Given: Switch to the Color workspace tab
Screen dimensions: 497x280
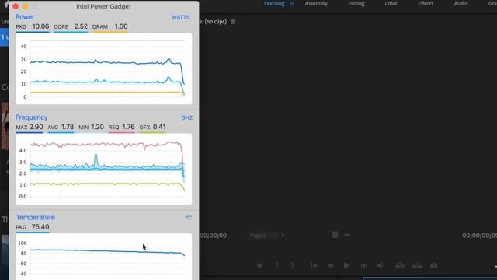Looking at the screenshot, I should [x=391, y=4].
